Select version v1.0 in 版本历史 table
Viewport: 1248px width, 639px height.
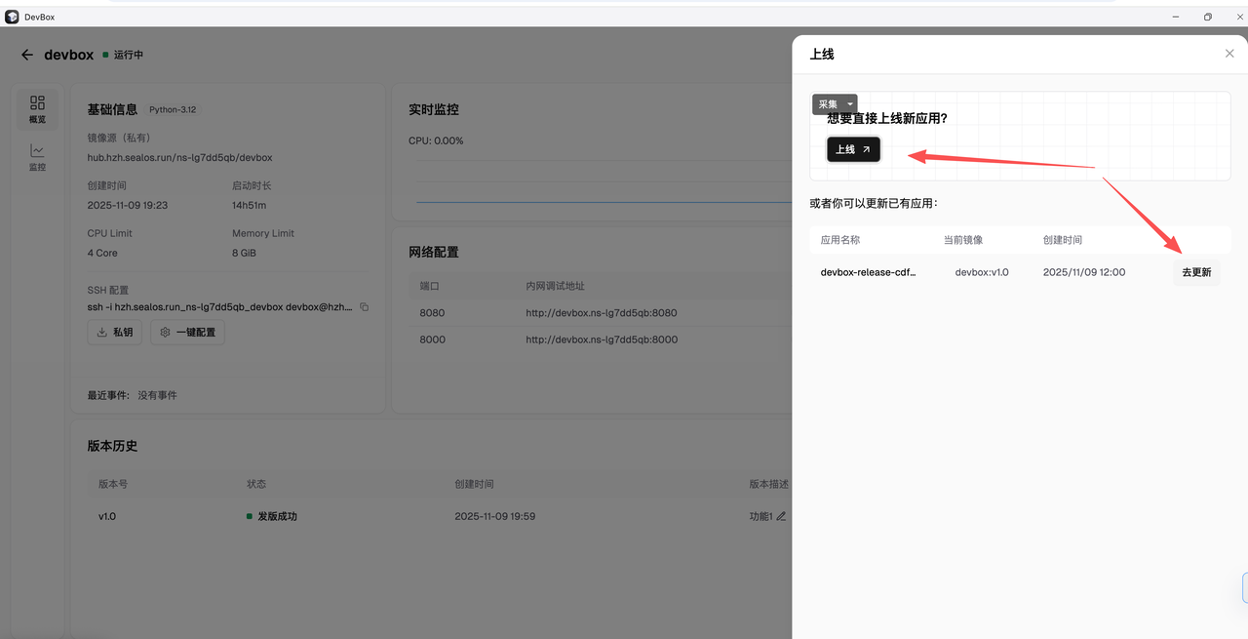pyautogui.click(x=107, y=516)
